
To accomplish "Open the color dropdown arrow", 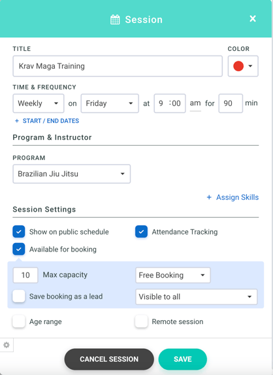I will point(250,66).
